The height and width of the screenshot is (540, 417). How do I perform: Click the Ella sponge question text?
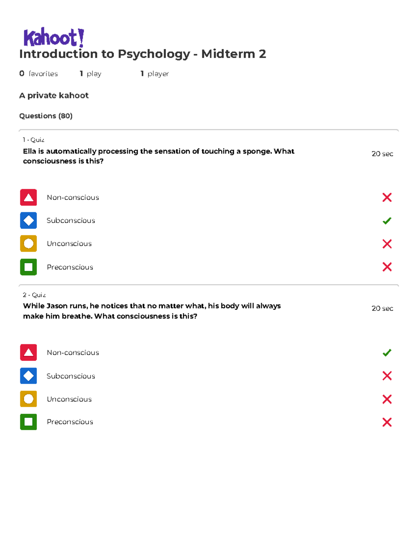158,156
